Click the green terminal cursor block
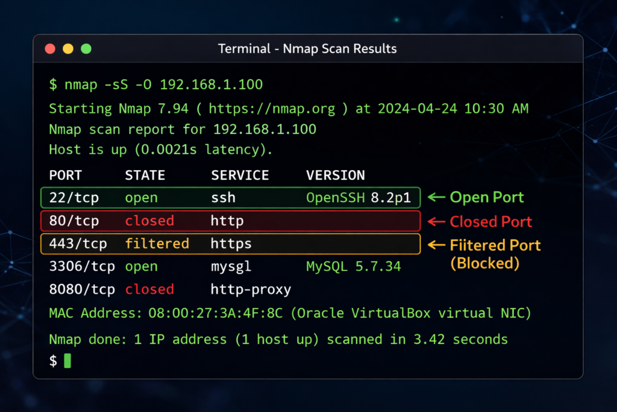Image resolution: width=617 pixels, height=412 pixels. click(66, 361)
